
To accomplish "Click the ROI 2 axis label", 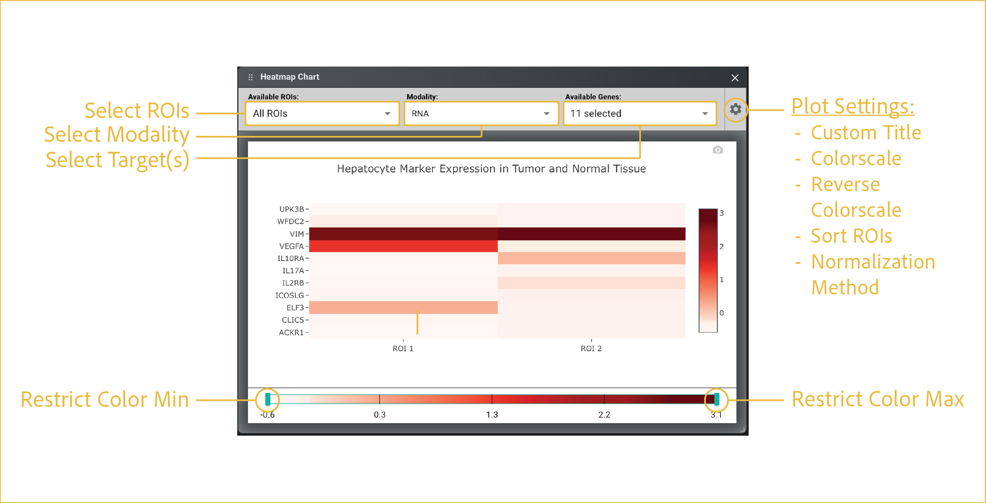I will [591, 348].
